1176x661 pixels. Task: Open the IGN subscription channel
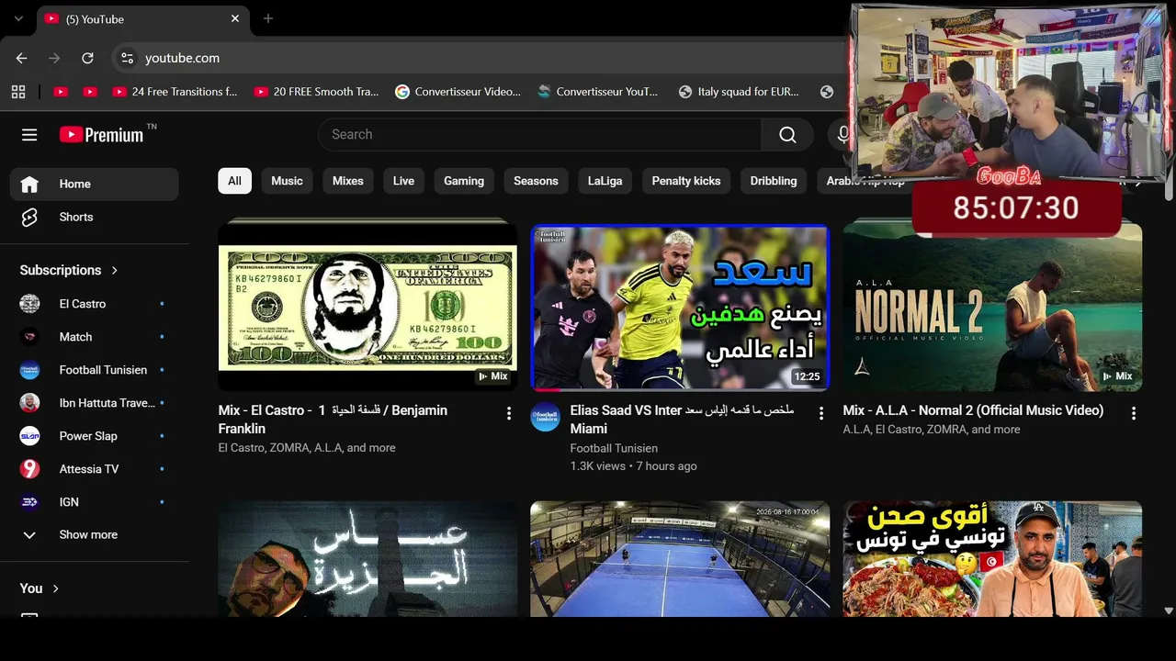tap(94, 502)
